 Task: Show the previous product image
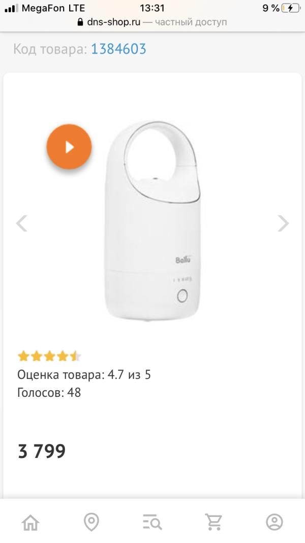point(22,223)
